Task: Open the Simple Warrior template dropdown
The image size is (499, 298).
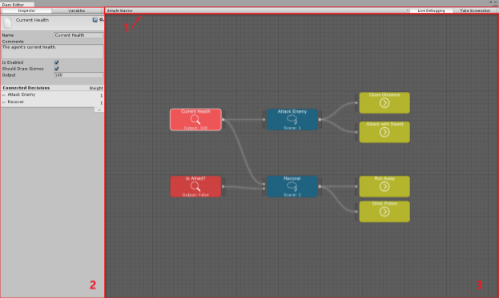Action: (257, 10)
